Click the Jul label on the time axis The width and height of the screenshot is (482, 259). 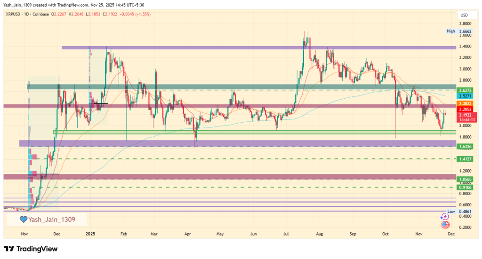[286, 233]
